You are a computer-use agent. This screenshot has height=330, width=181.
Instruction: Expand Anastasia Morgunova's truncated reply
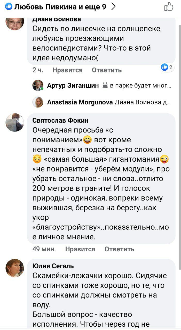(142, 102)
